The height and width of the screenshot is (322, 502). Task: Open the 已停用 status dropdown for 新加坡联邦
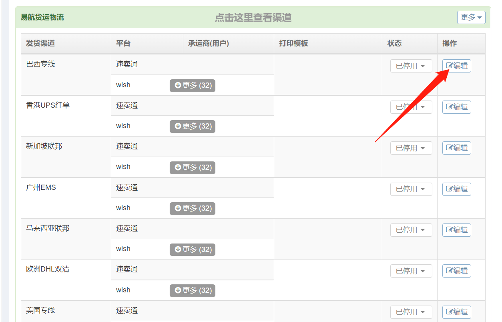411,148
